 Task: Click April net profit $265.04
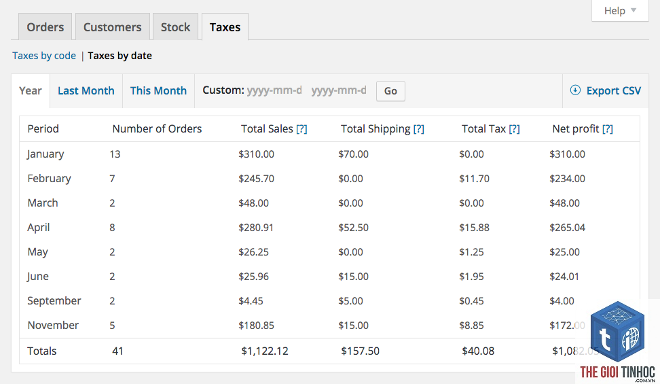point(568,228)
